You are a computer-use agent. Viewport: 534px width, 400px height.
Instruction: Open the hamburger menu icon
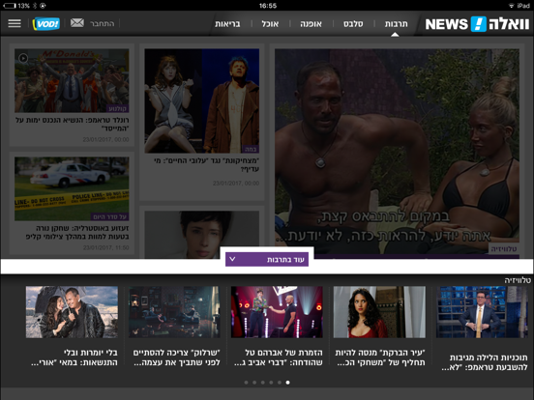pos(15,23)
